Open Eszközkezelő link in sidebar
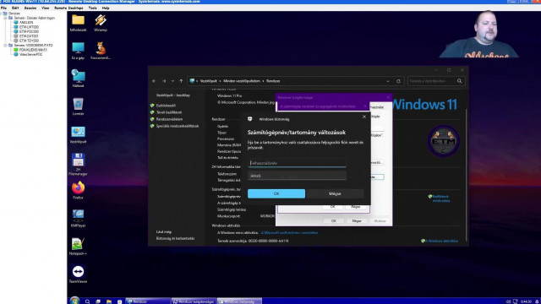Image resolution: width=541 pixels, height=304 pixels. (x=166, y=106)
